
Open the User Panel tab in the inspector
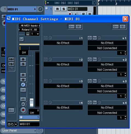(x=18, y=131)
